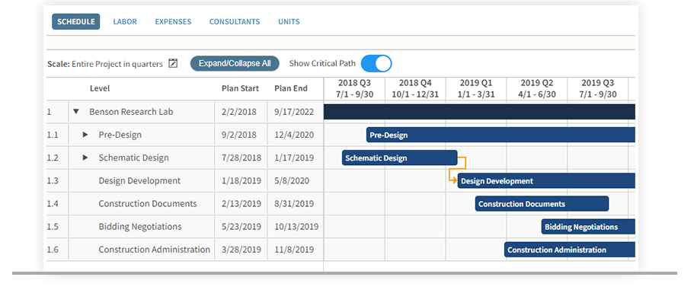Click the 2019 Q1 timeline header
This screenshot has width=694, height=293.
(x=476, y=89)
